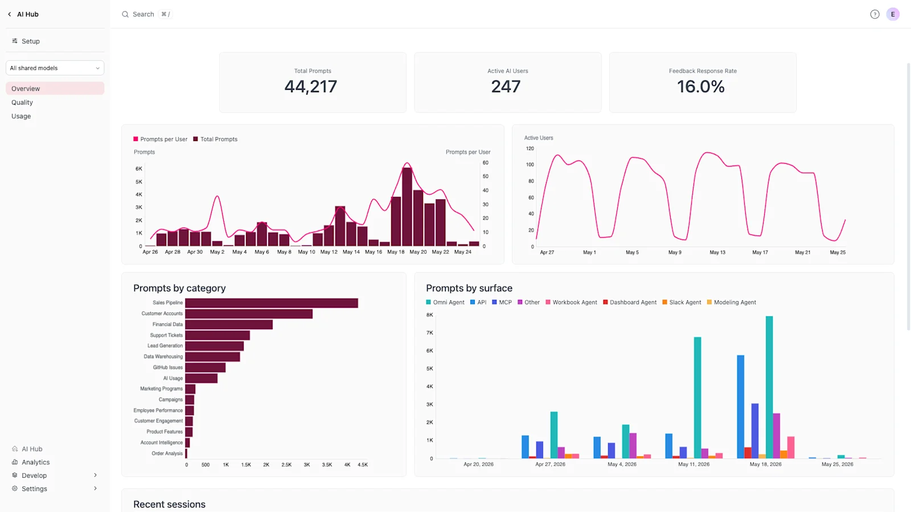Click the Feedback Response Rate value 16.0%
This screenshot has width=911, height=512.
point(701,86)
